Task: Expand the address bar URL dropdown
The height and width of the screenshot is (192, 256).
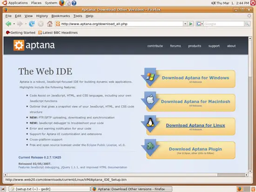Action: click(185, 24)
